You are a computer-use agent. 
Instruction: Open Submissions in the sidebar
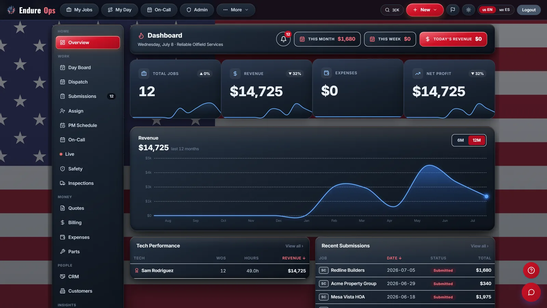click(88, 96)
